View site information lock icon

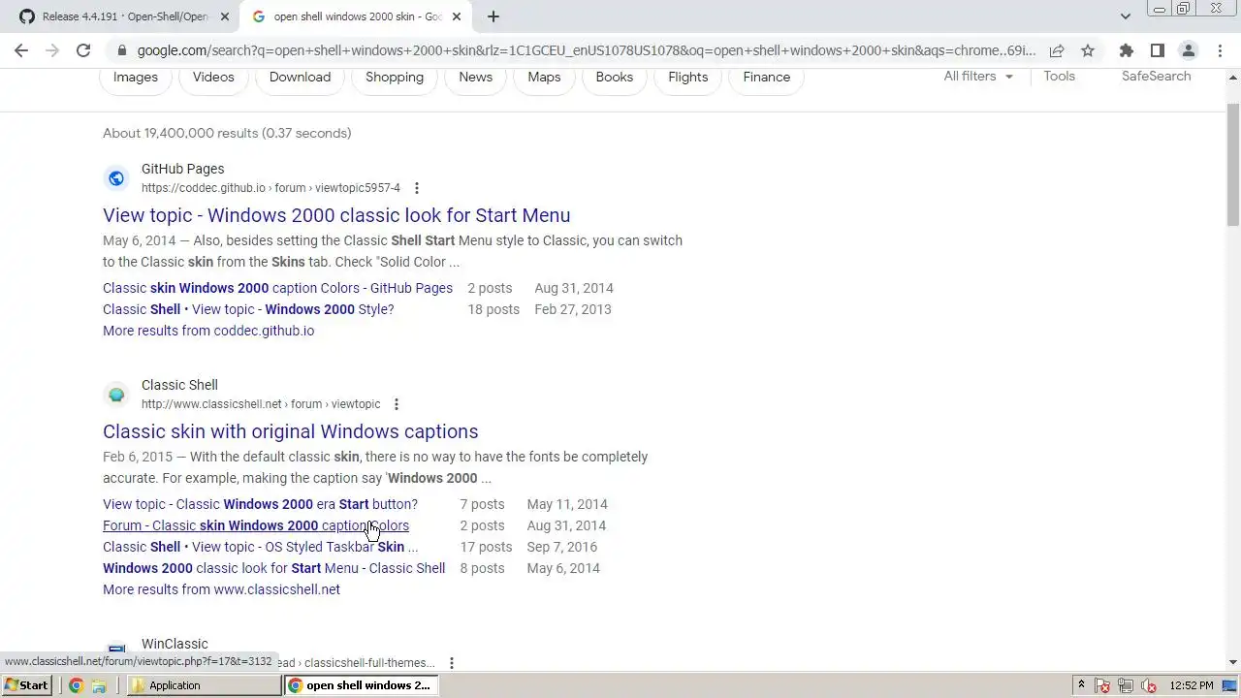click(x=121, y=50)
